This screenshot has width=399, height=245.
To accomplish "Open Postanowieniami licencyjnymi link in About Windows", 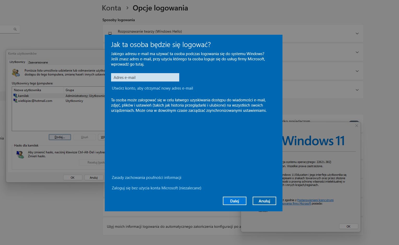I will [x=315, y=200].
